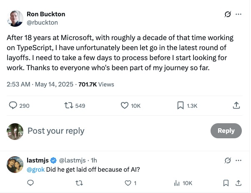251x193 pixels.
Task: Bookmark the lastmjs reply
Action: (226, 183)
